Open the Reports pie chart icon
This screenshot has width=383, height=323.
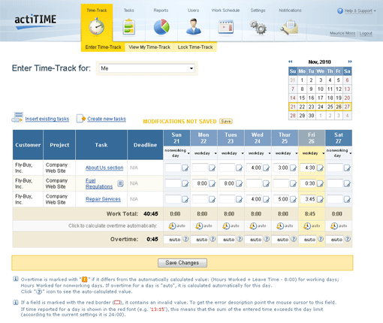click(x=161, y=27)
